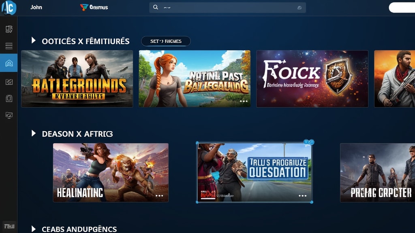Open the hamburger menu icon in sidebar

pos(9,46)
